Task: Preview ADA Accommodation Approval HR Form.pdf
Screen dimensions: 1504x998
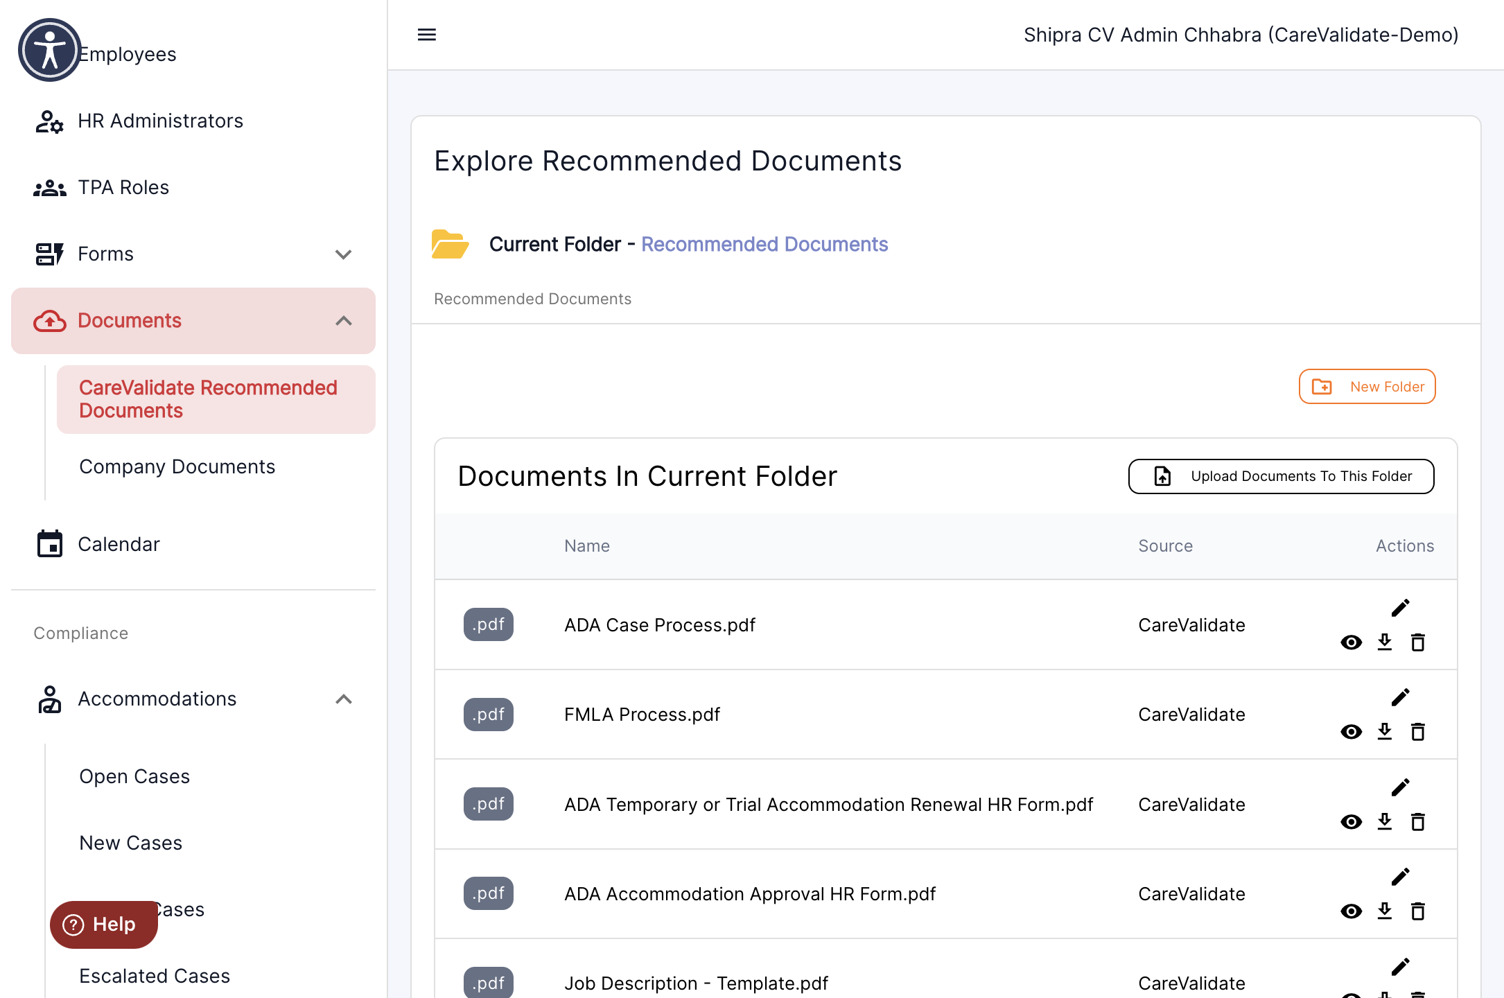Action: click(x=1351, y=911)
